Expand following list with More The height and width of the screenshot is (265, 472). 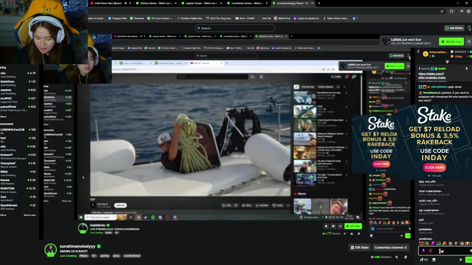click(3, 117)
